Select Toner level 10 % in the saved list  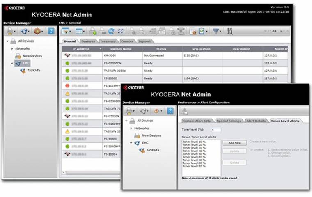[x=194, y=142]
